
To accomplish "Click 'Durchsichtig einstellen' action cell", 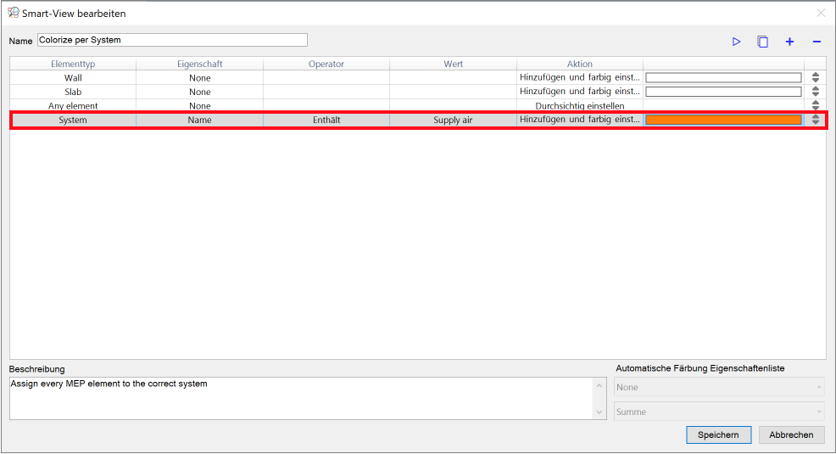I will (580, 105).
